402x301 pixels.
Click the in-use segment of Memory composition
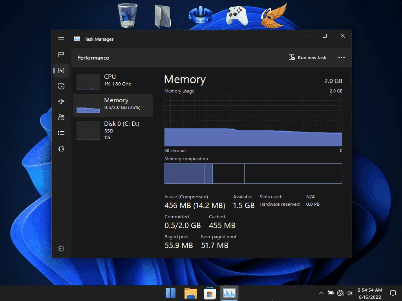[x=185, y=174]
